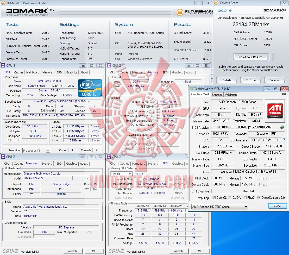Click the CPU Score 8851 in Results

pyautogui.click(x=206, y=59)
